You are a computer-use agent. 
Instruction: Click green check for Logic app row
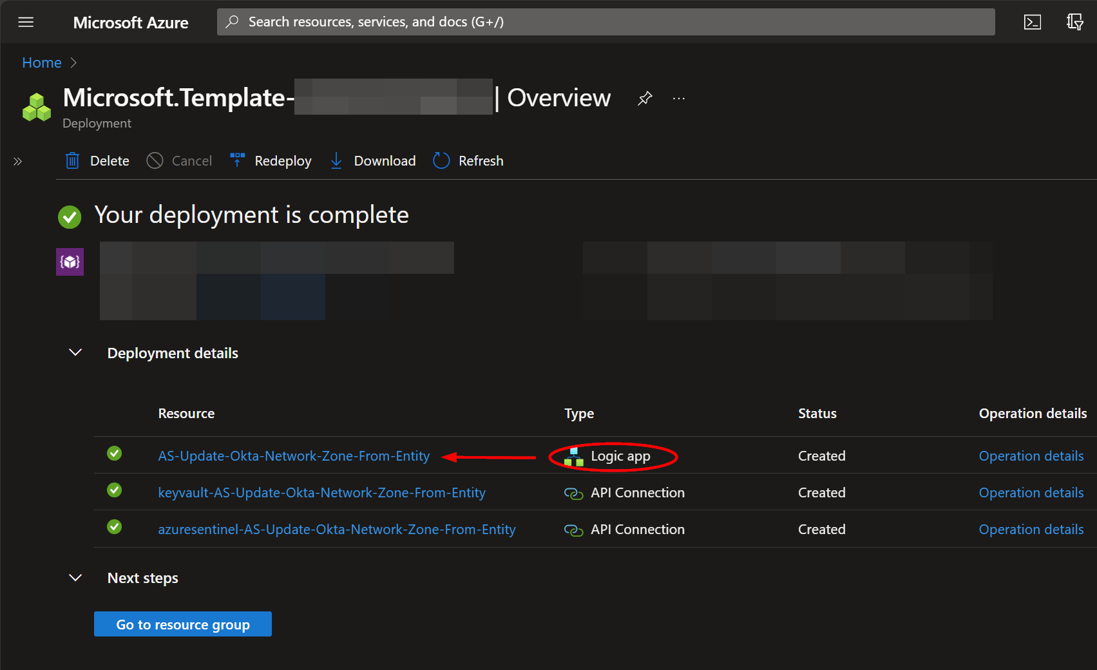(x=115, y=454)
